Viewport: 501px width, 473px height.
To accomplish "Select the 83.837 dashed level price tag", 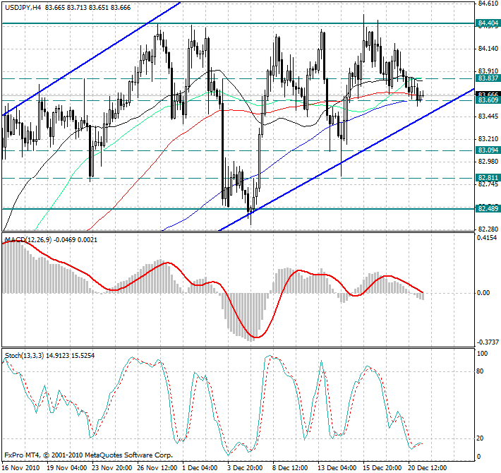I will coord(488,78).
